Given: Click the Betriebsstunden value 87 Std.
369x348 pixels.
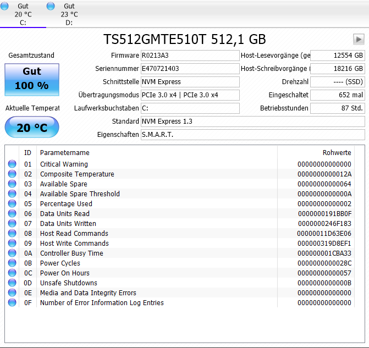Looking at the screenshot, I should [338, 108].
